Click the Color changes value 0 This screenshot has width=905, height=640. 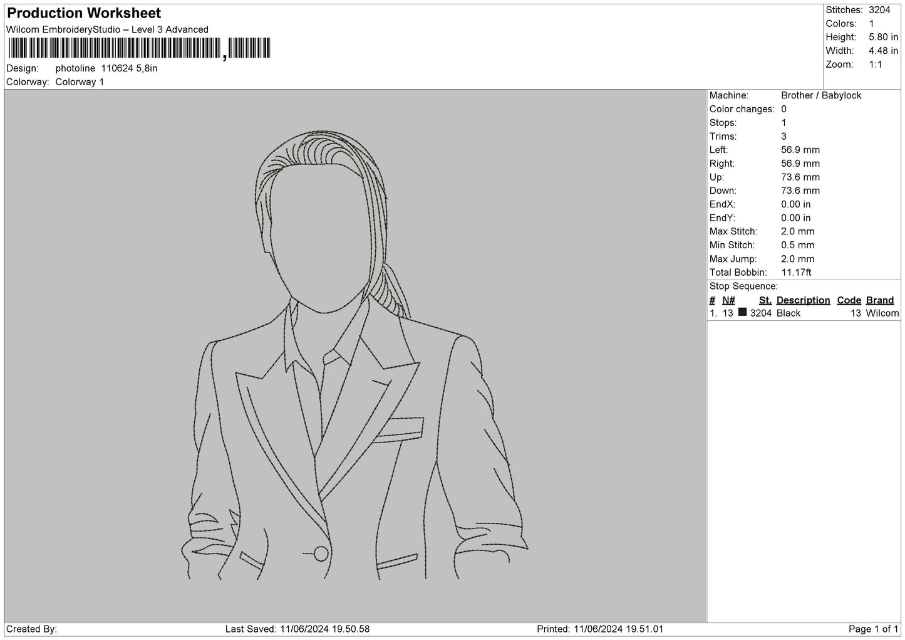[783, 109]
